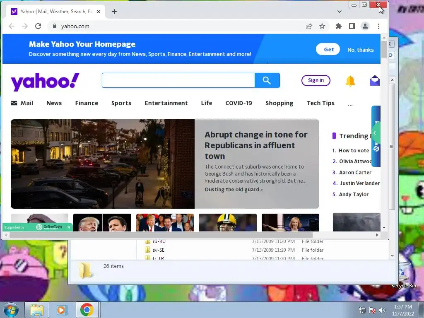
Task: Click Get on homepage banner
Action: click(328, 49)
